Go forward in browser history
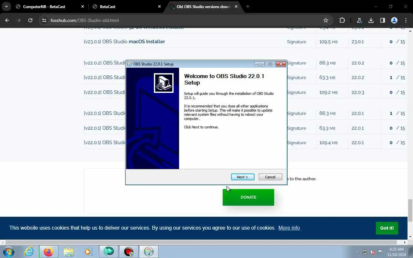Image resolution: width=413 pixels, height=258 pixels. [x=19, y=20]
